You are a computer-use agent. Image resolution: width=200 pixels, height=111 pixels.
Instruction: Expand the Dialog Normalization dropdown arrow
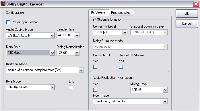(x=77, y=53)
